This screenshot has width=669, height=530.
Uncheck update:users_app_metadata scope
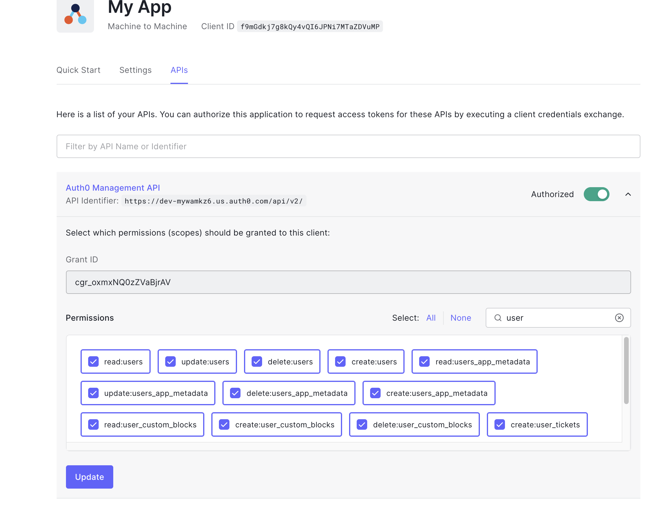click(x=93, y=393)
